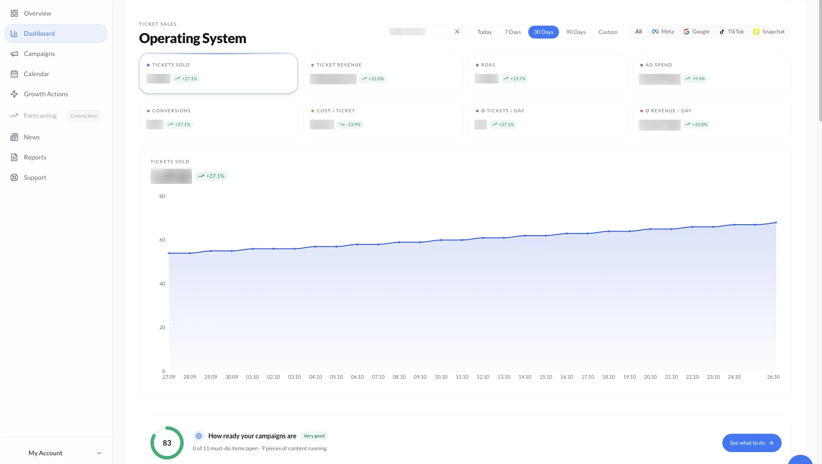
Task: Click the Dashboard bar chart icon
Action: coord(14,33)
